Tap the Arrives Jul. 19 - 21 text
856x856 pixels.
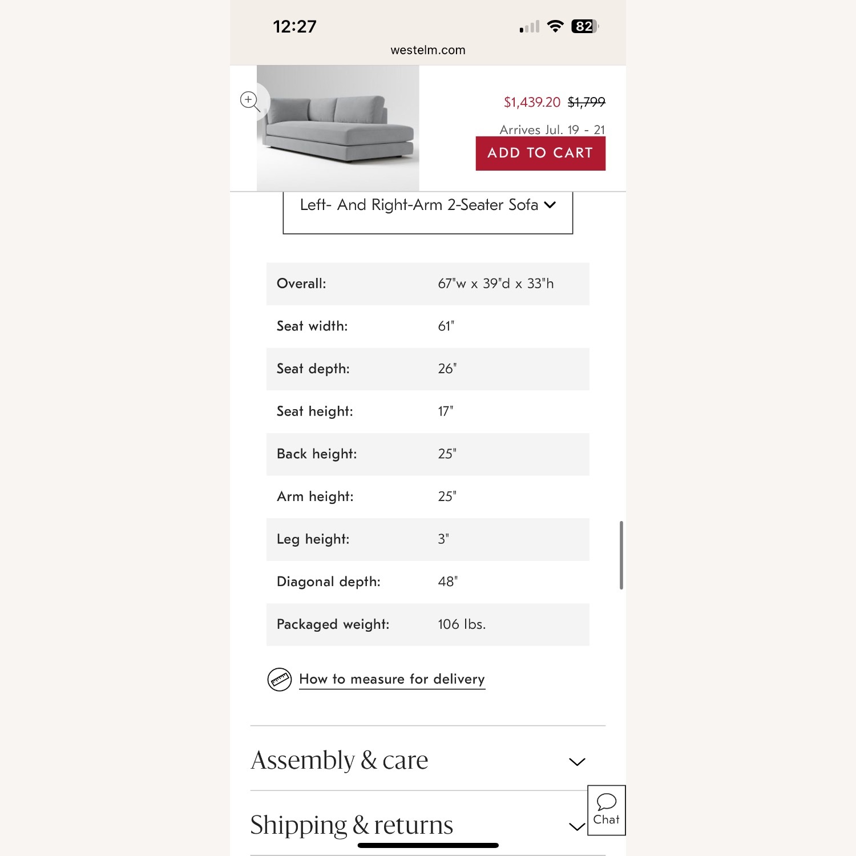pos(552,130)
